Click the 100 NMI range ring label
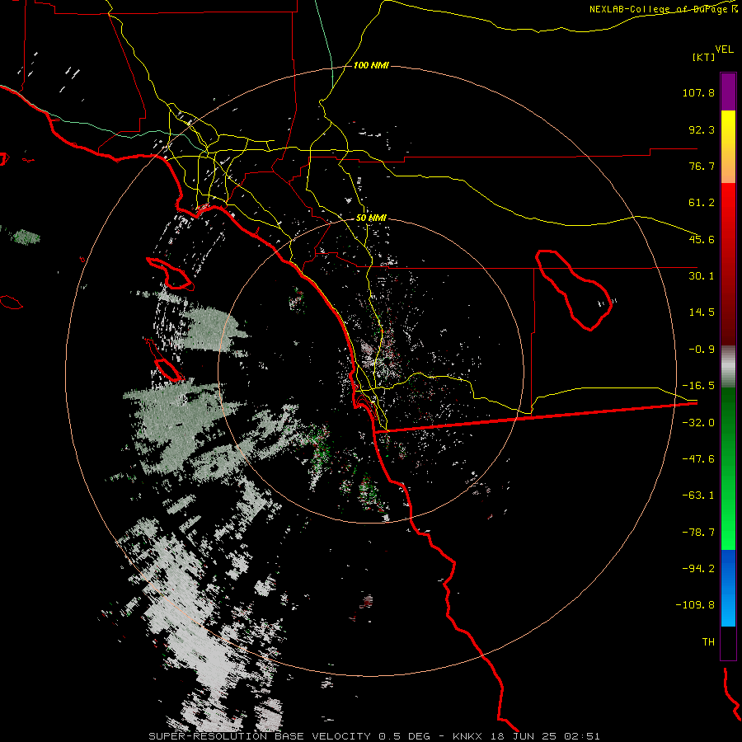This screenshot has width=742, height=742. (371, 65)
